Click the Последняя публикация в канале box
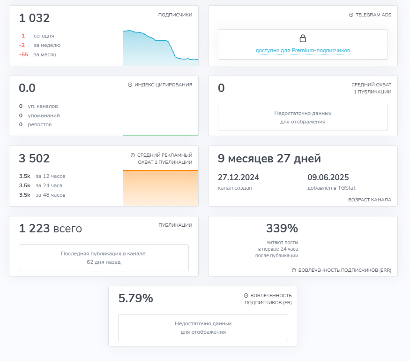Viewport: 410px width, 361px height. pos(104,258)
